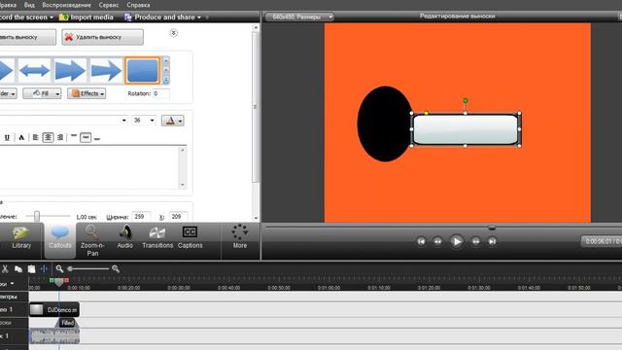Expand the More tabs menu
This screenshot has width=622, height=350.
click(x=240, y=237)
